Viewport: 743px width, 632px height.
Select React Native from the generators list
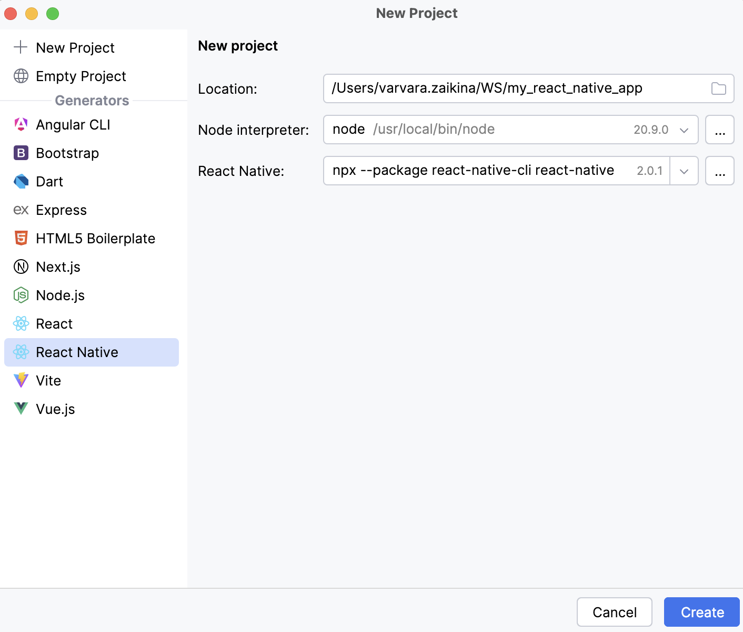pos(77,352)
